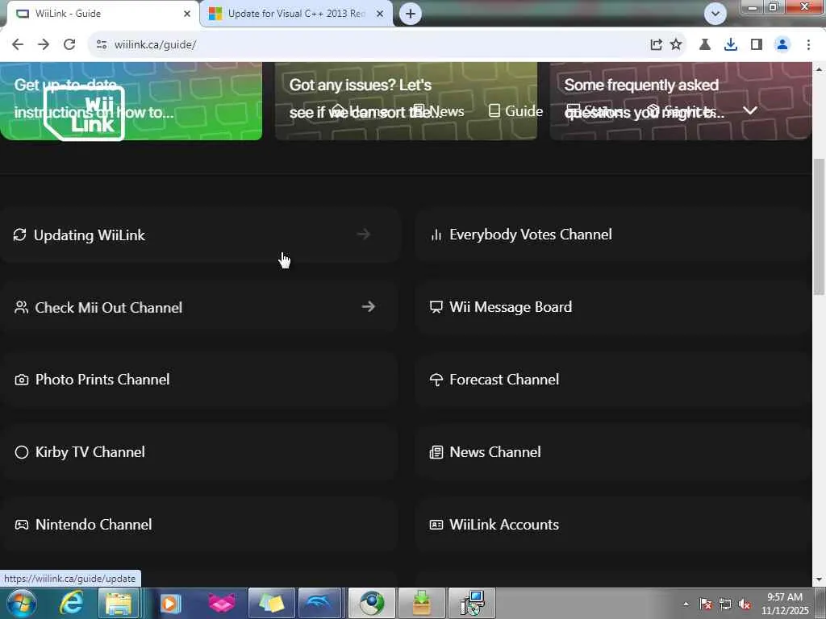Click the ID card icon beside WiiLink Accounts

point(436,525)
